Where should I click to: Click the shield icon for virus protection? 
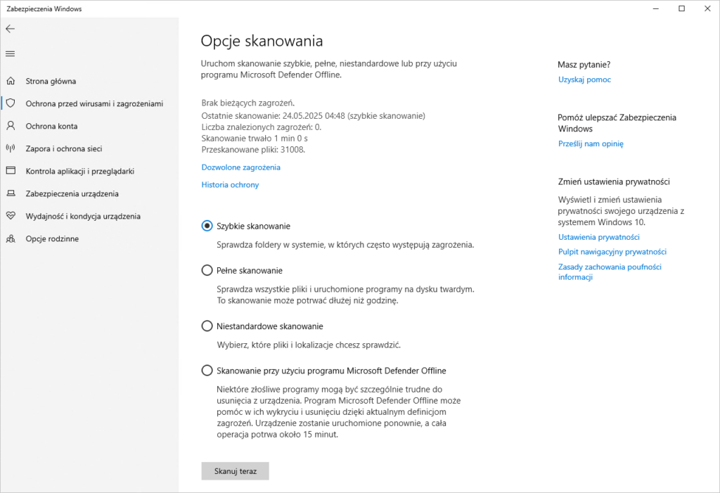pos(11,103)
